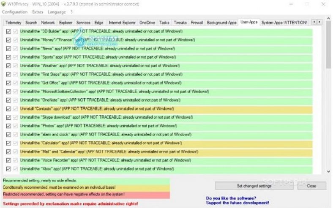This screenshot has width=333, height=208.
Task: Toggle the "Xbox" app uninstall checkbox
Action: [x=8, y=169]
